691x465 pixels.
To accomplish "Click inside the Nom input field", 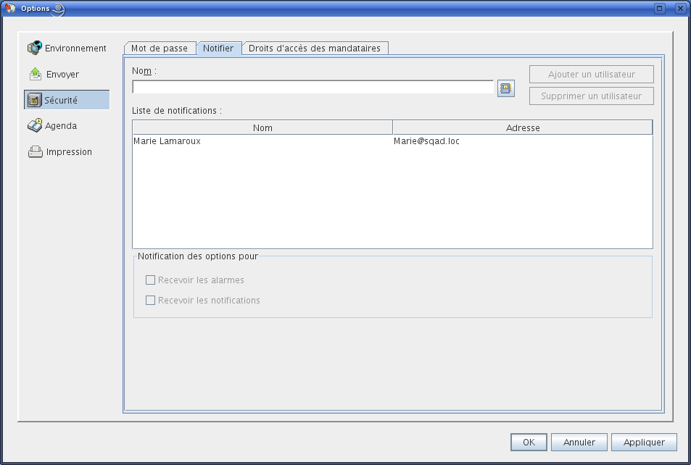I will tap(312, 87).
